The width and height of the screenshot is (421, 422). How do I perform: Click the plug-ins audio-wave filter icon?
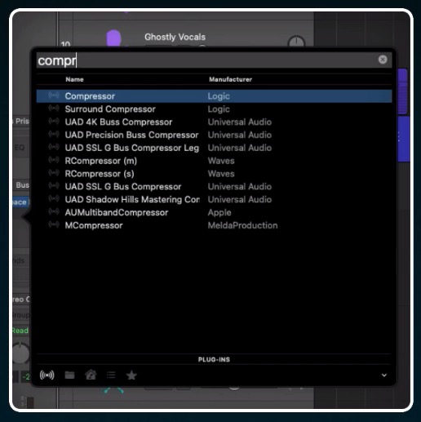click(47, 375)
